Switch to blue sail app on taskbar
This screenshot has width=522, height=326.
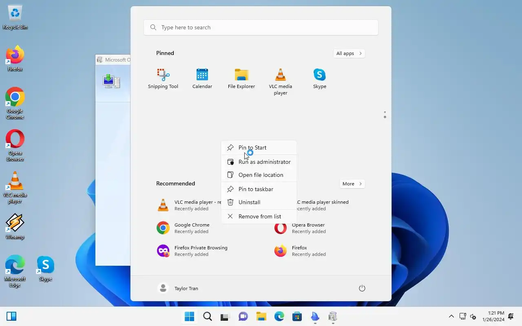point(315,317)
